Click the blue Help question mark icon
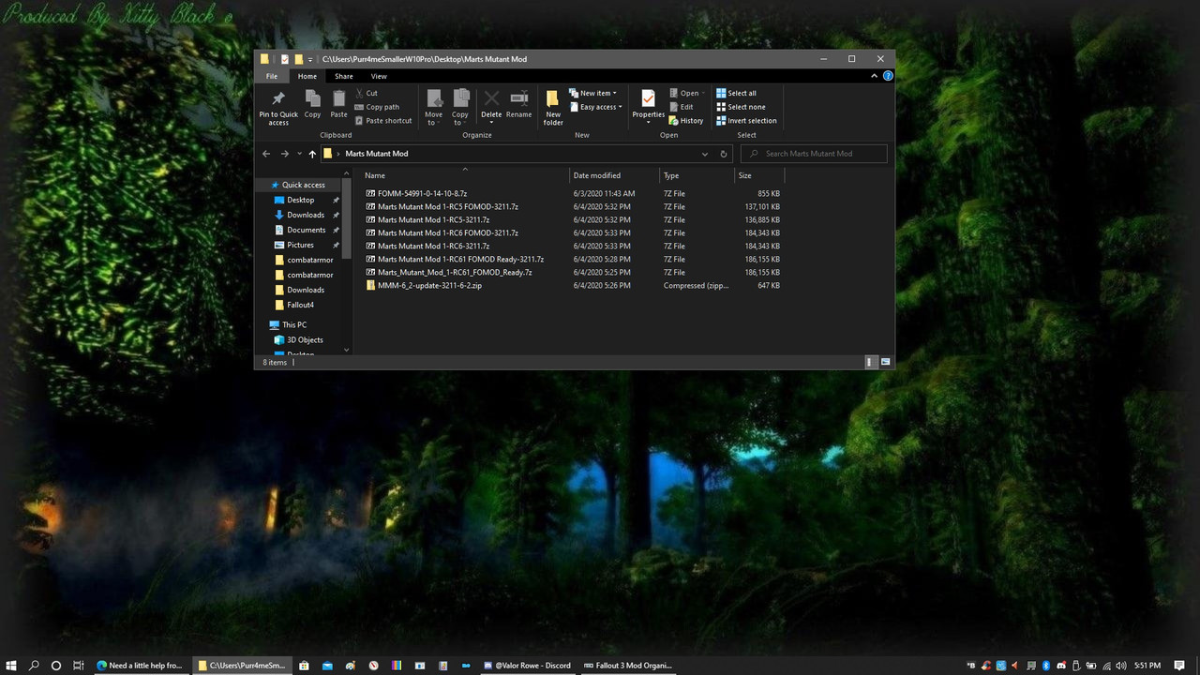The image size is (1200, 675). coord(888,76)
